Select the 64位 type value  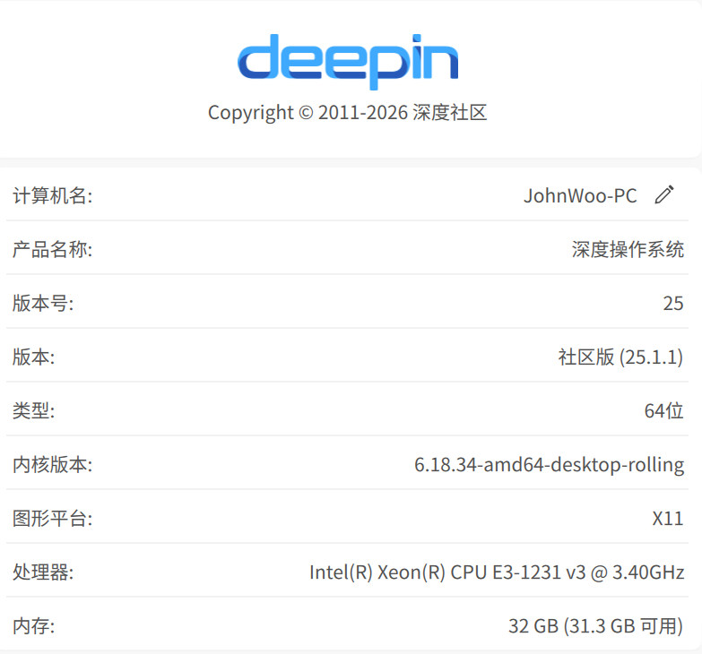664,410
